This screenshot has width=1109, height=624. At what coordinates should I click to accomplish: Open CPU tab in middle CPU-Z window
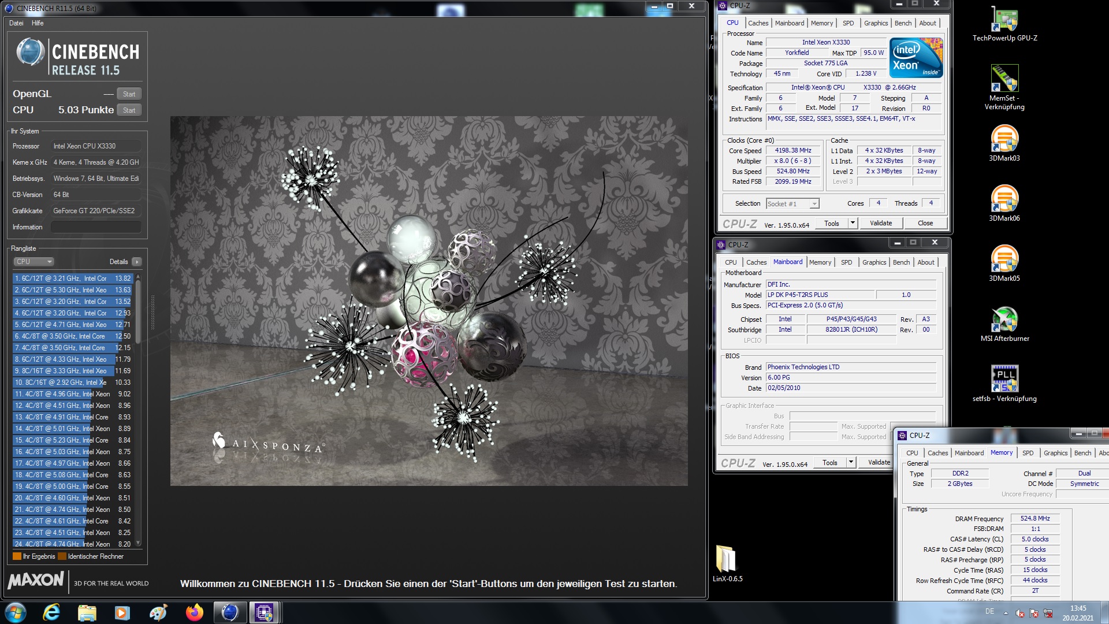click(x=731, y=262)
